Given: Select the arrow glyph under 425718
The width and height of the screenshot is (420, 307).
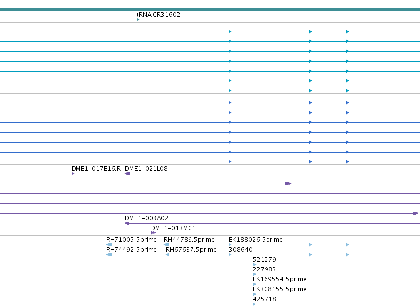Looking at the screenshot, I should click(x=254, y=304).
